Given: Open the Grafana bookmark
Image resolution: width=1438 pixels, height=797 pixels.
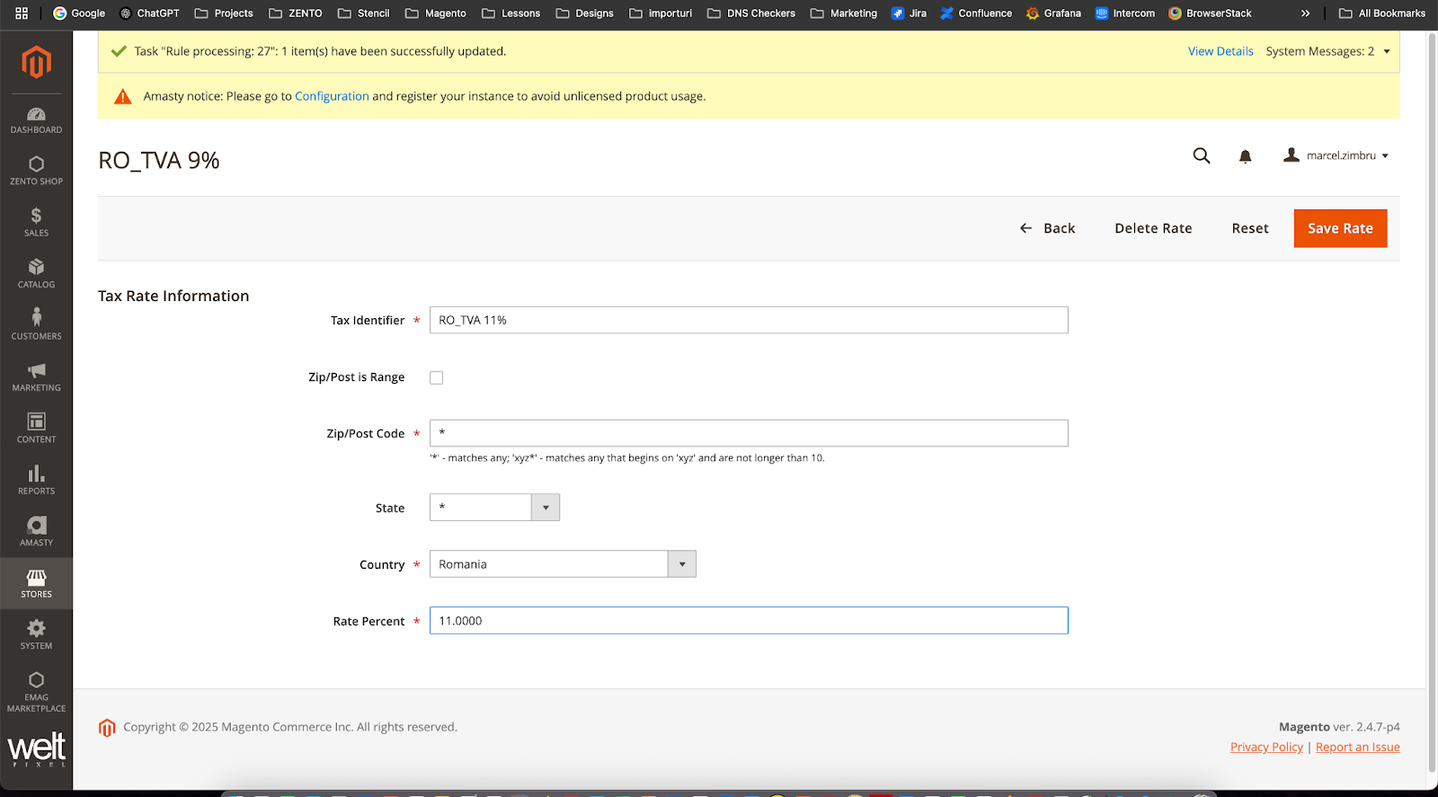Looking at the screenshot, I should click(1053, 13).
